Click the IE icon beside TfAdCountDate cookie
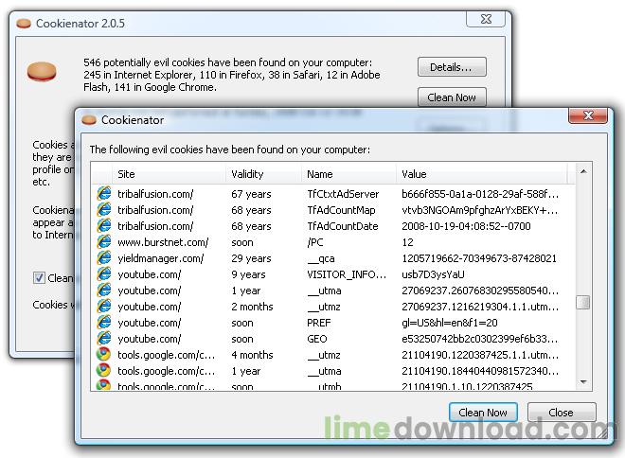Viewport: 625px width, 458px height. [x=104, y=226]
